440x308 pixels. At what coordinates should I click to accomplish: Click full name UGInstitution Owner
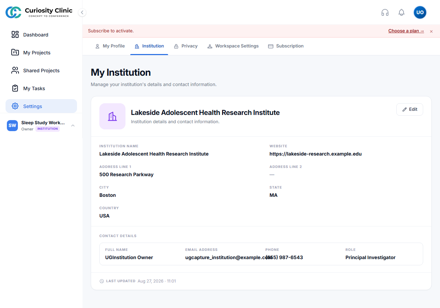[x=129, y=257]
